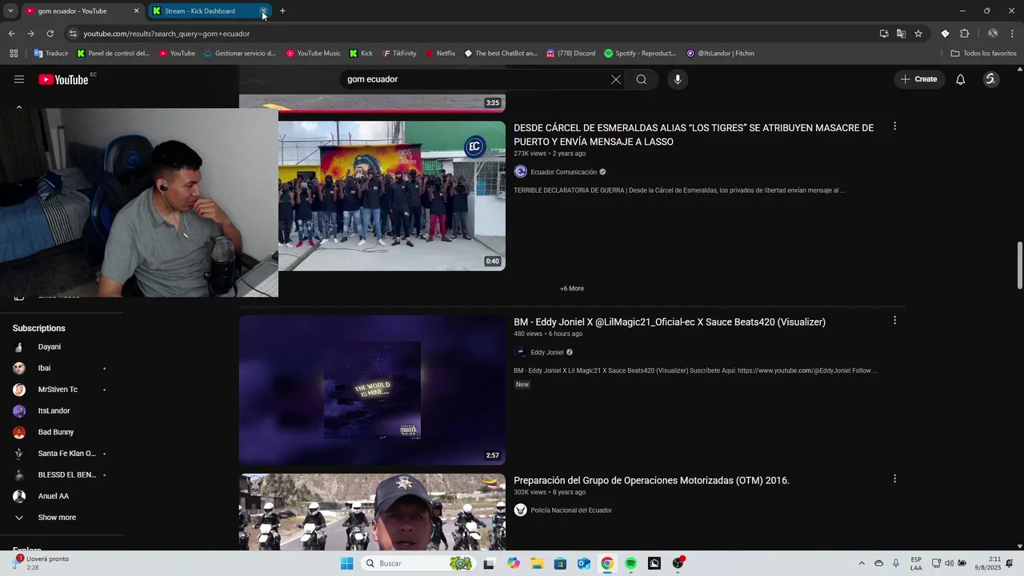Click the BM visualizer video thumbnail
The width and height of the screenshot is (1024, 576).
click(372, 390)
